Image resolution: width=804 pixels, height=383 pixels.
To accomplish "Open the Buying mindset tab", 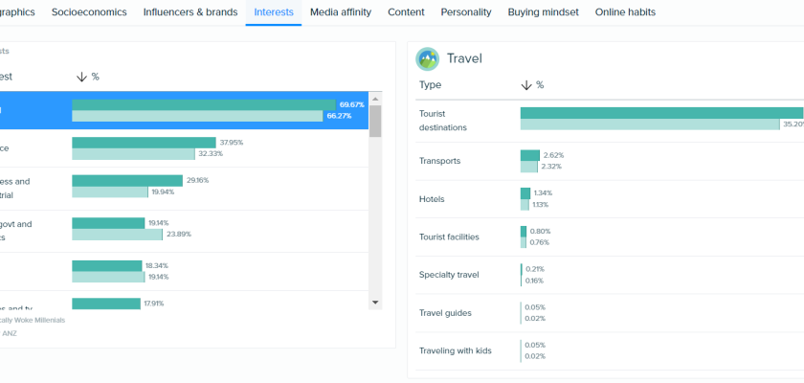I will click(543, 12).
